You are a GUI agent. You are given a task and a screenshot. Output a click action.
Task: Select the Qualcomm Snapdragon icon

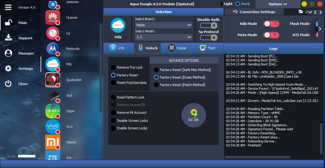pyautogui.click(x=53, y=80)
